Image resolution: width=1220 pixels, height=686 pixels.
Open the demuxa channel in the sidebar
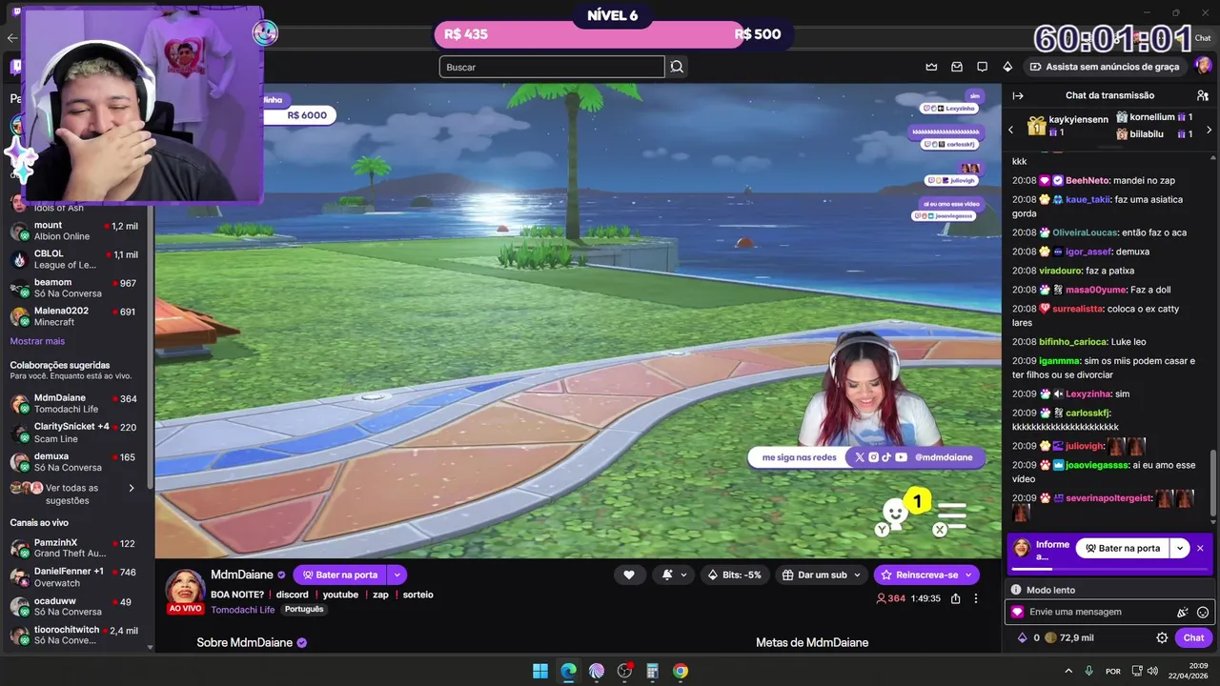[x=74, y=461]
